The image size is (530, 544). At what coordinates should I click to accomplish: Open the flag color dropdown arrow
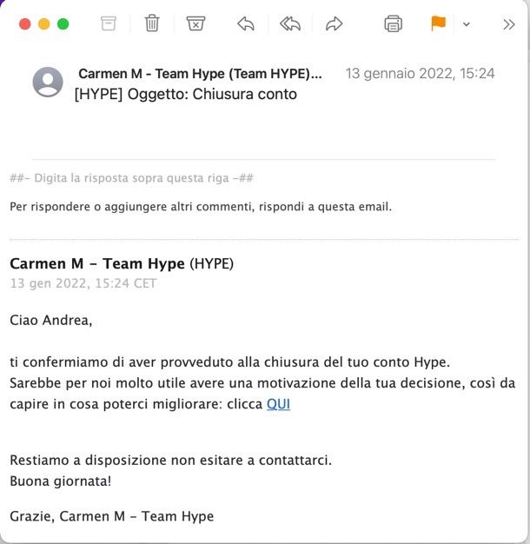click(x=467, y=24)
